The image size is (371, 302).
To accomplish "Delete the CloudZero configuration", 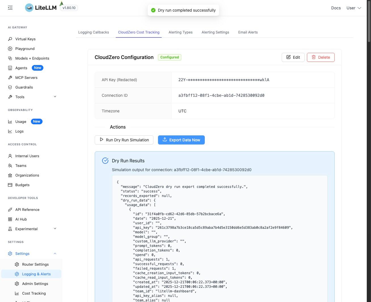I will coord(321,57).
